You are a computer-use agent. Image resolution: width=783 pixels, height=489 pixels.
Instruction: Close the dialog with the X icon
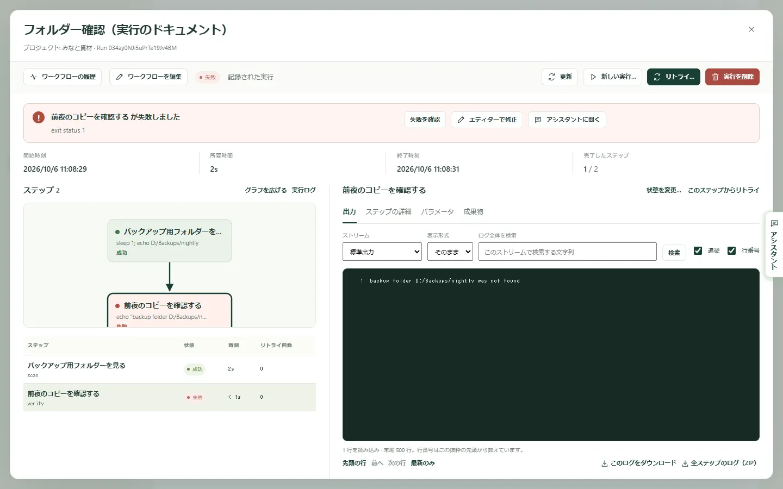(x=751, y=29)
